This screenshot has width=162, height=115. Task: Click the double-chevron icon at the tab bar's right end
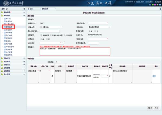click(161, 9)
